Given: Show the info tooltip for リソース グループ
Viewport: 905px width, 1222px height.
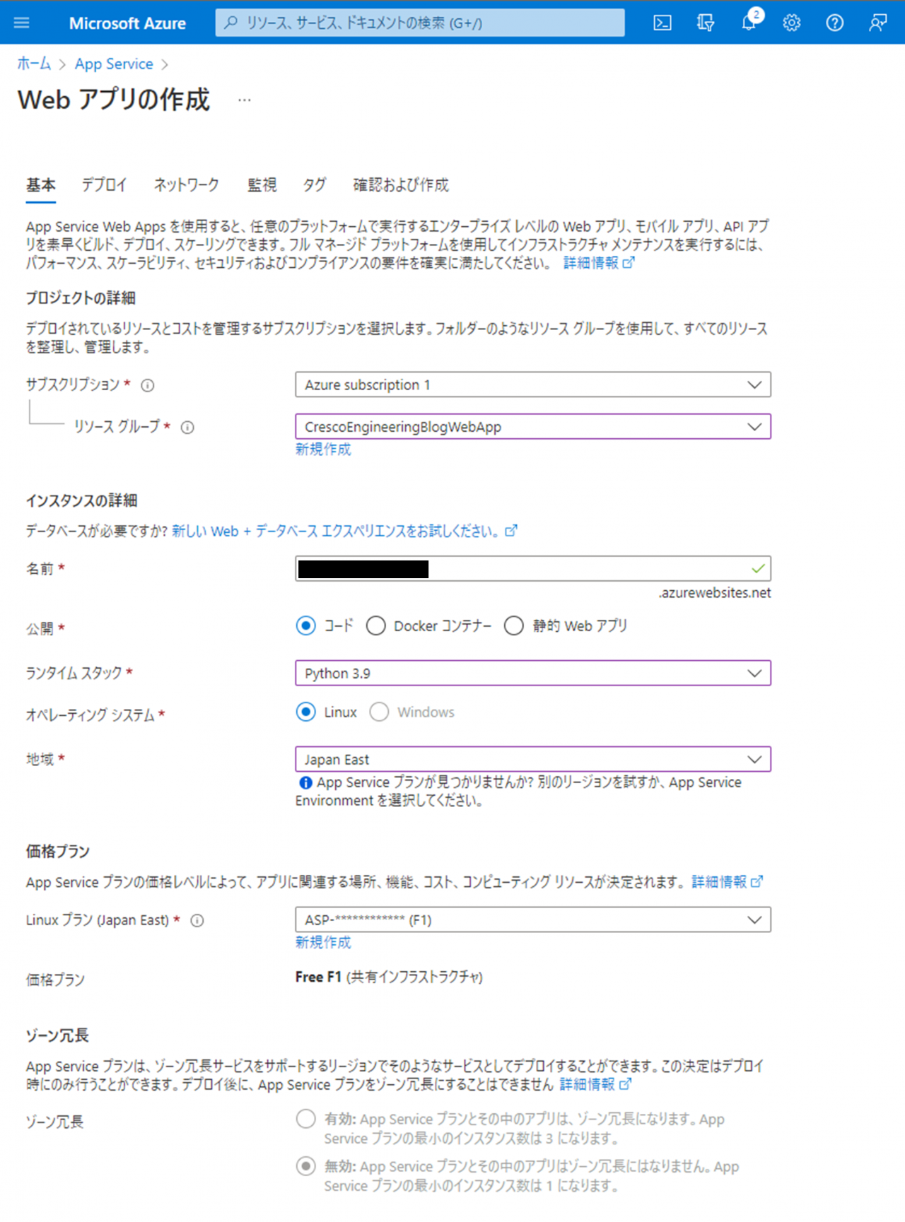Looking at the screenshot, I should (x=187, y=428).
